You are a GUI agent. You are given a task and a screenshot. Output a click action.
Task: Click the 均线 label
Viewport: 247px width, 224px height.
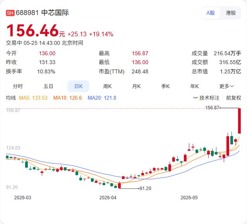click(11, 98)
